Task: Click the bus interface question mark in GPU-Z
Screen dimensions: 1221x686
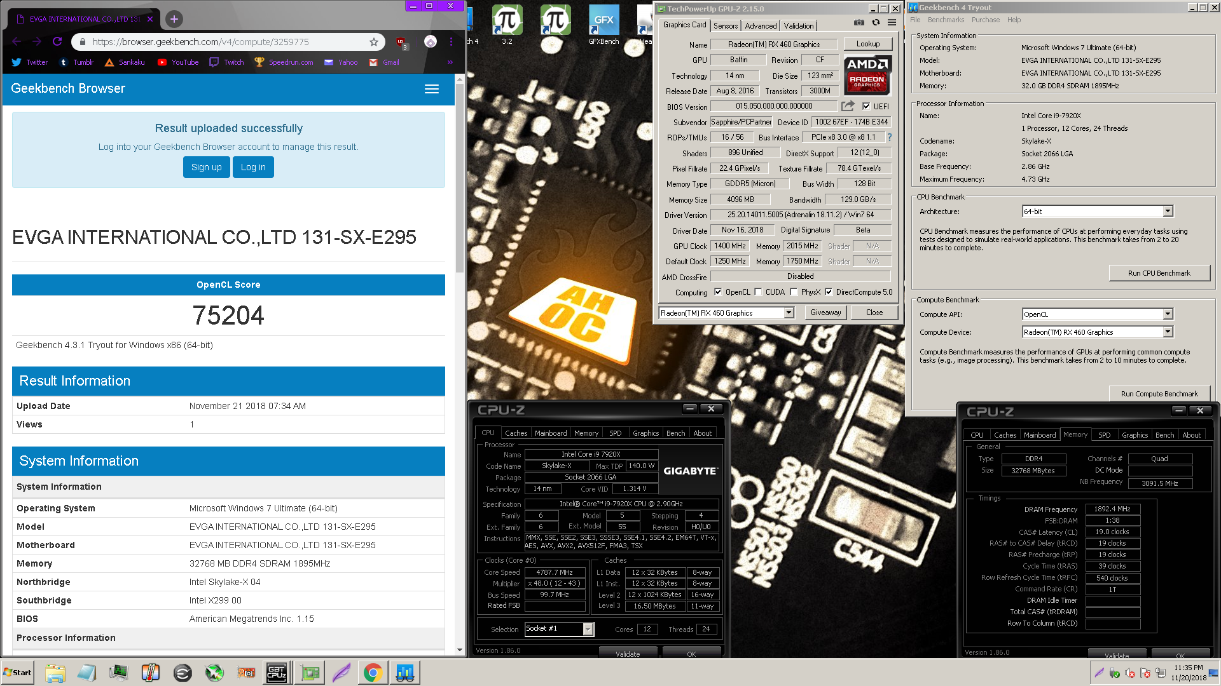Action: coord(889,137)
